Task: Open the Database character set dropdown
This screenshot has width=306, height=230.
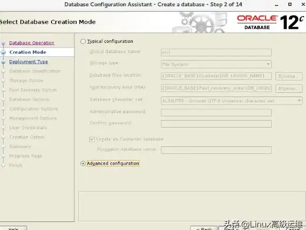Action: pos(232,101)
